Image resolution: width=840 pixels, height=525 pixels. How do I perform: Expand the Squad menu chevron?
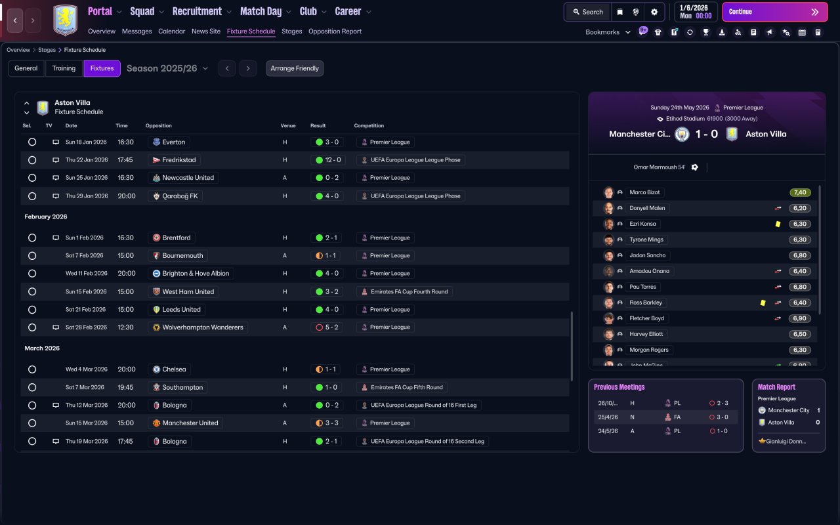[161, 12]
